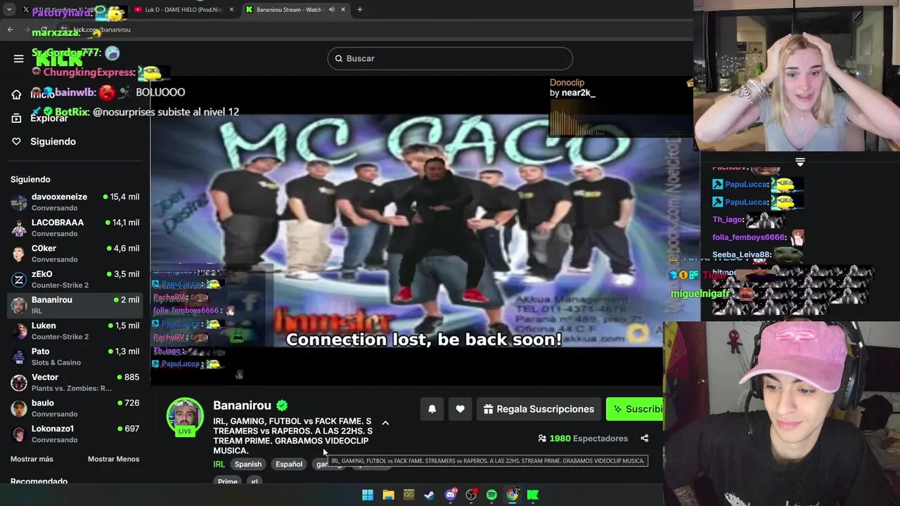Switch to the X browser tab
The height and width of the screenshot is (506, 900).
pos(73,10)
